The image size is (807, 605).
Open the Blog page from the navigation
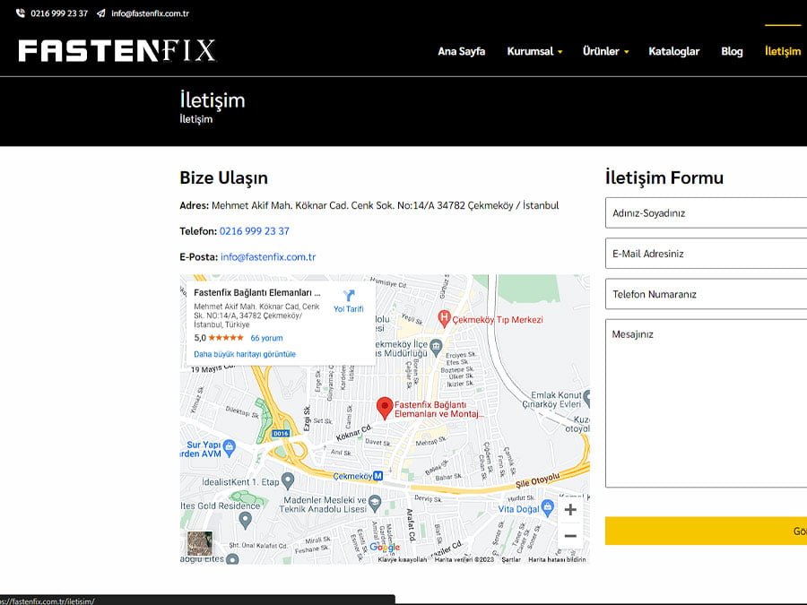click(732, 51)
